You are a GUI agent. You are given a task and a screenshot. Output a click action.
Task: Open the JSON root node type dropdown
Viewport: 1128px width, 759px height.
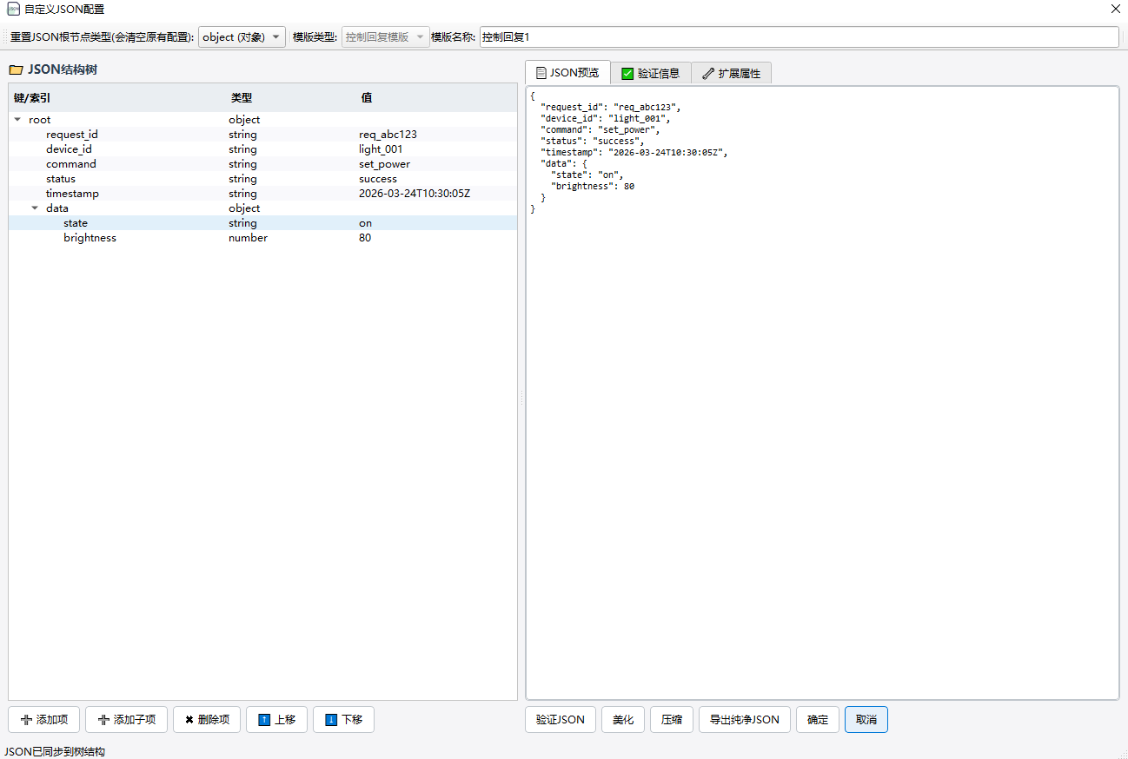(x=242, y=37)
